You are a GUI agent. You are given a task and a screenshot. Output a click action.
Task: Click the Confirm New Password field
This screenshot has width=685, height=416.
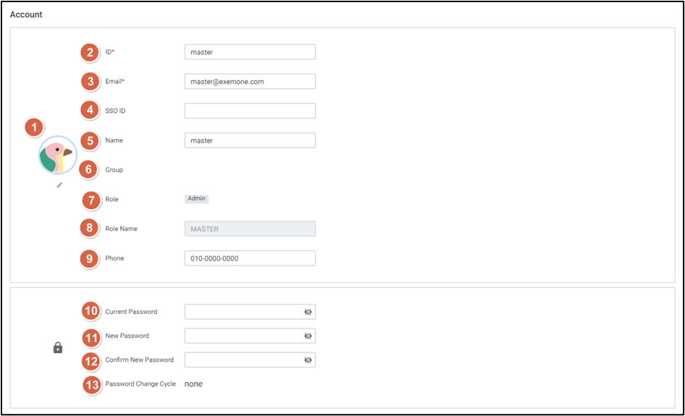point(243,360)
